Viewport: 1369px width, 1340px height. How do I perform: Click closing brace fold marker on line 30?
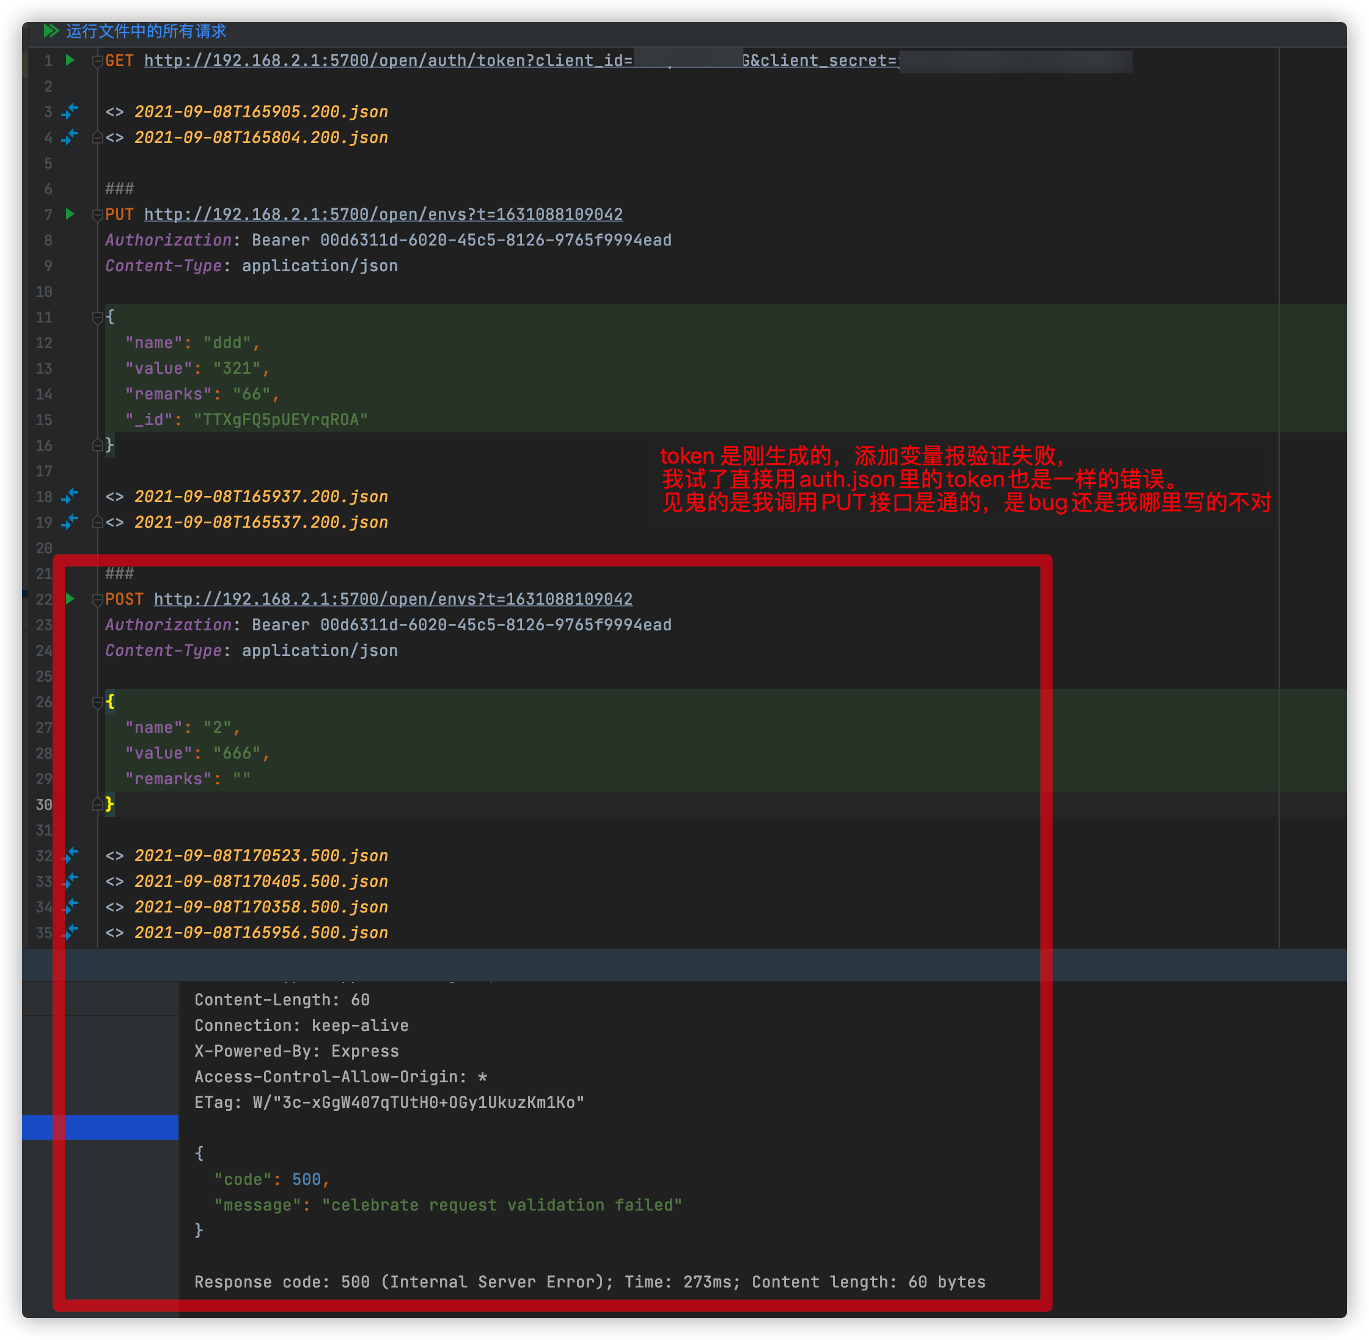[x=98, y=804]
